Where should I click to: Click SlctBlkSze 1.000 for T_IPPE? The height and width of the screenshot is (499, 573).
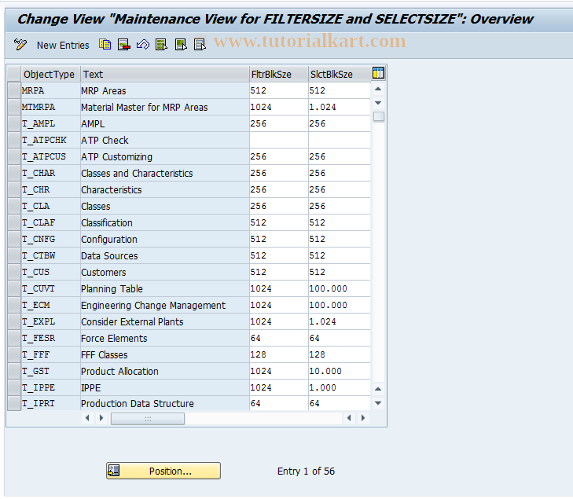coord(339,387)
